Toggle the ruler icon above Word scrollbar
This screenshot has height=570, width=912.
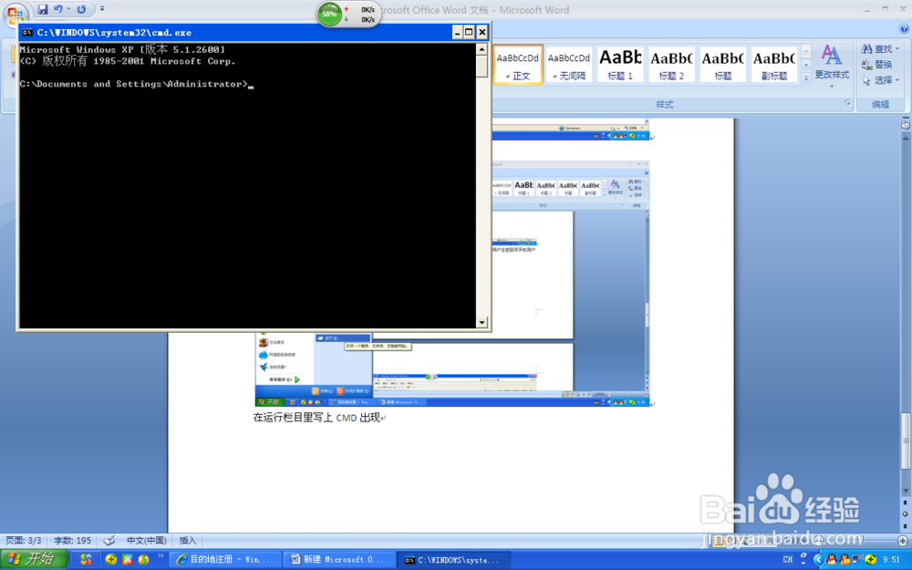[x=906, y=125]
